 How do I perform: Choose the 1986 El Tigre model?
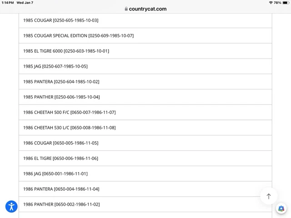point(60,159)
